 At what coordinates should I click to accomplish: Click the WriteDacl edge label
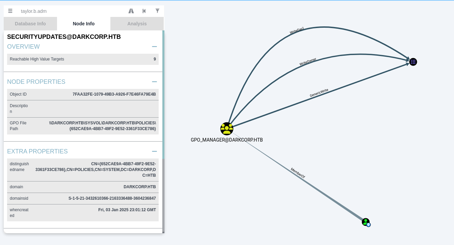point(297,31)
